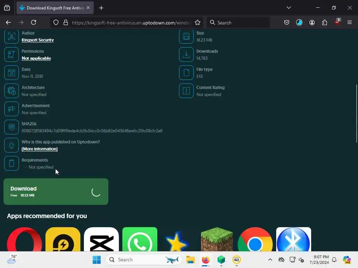Open the weather widget showing 76°
This screenshot has height=268, width=358.
pos(12,259)
